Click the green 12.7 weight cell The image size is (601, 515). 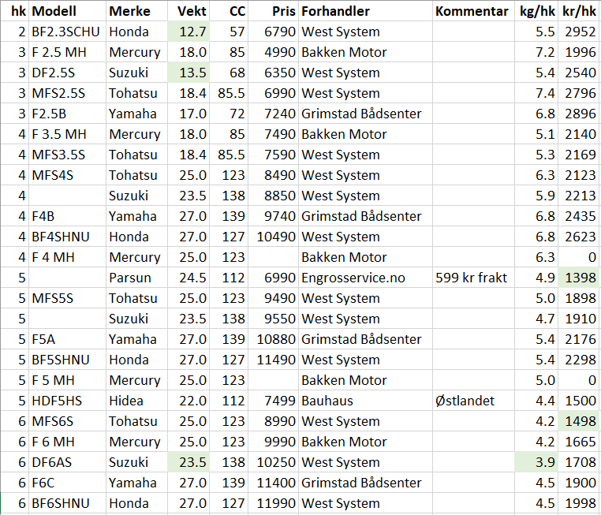click(x=189, y=32)
